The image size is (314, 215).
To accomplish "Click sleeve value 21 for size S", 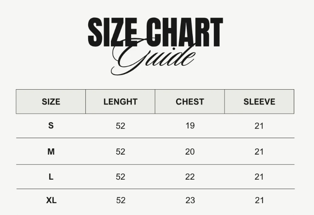I will coord(259,126).
